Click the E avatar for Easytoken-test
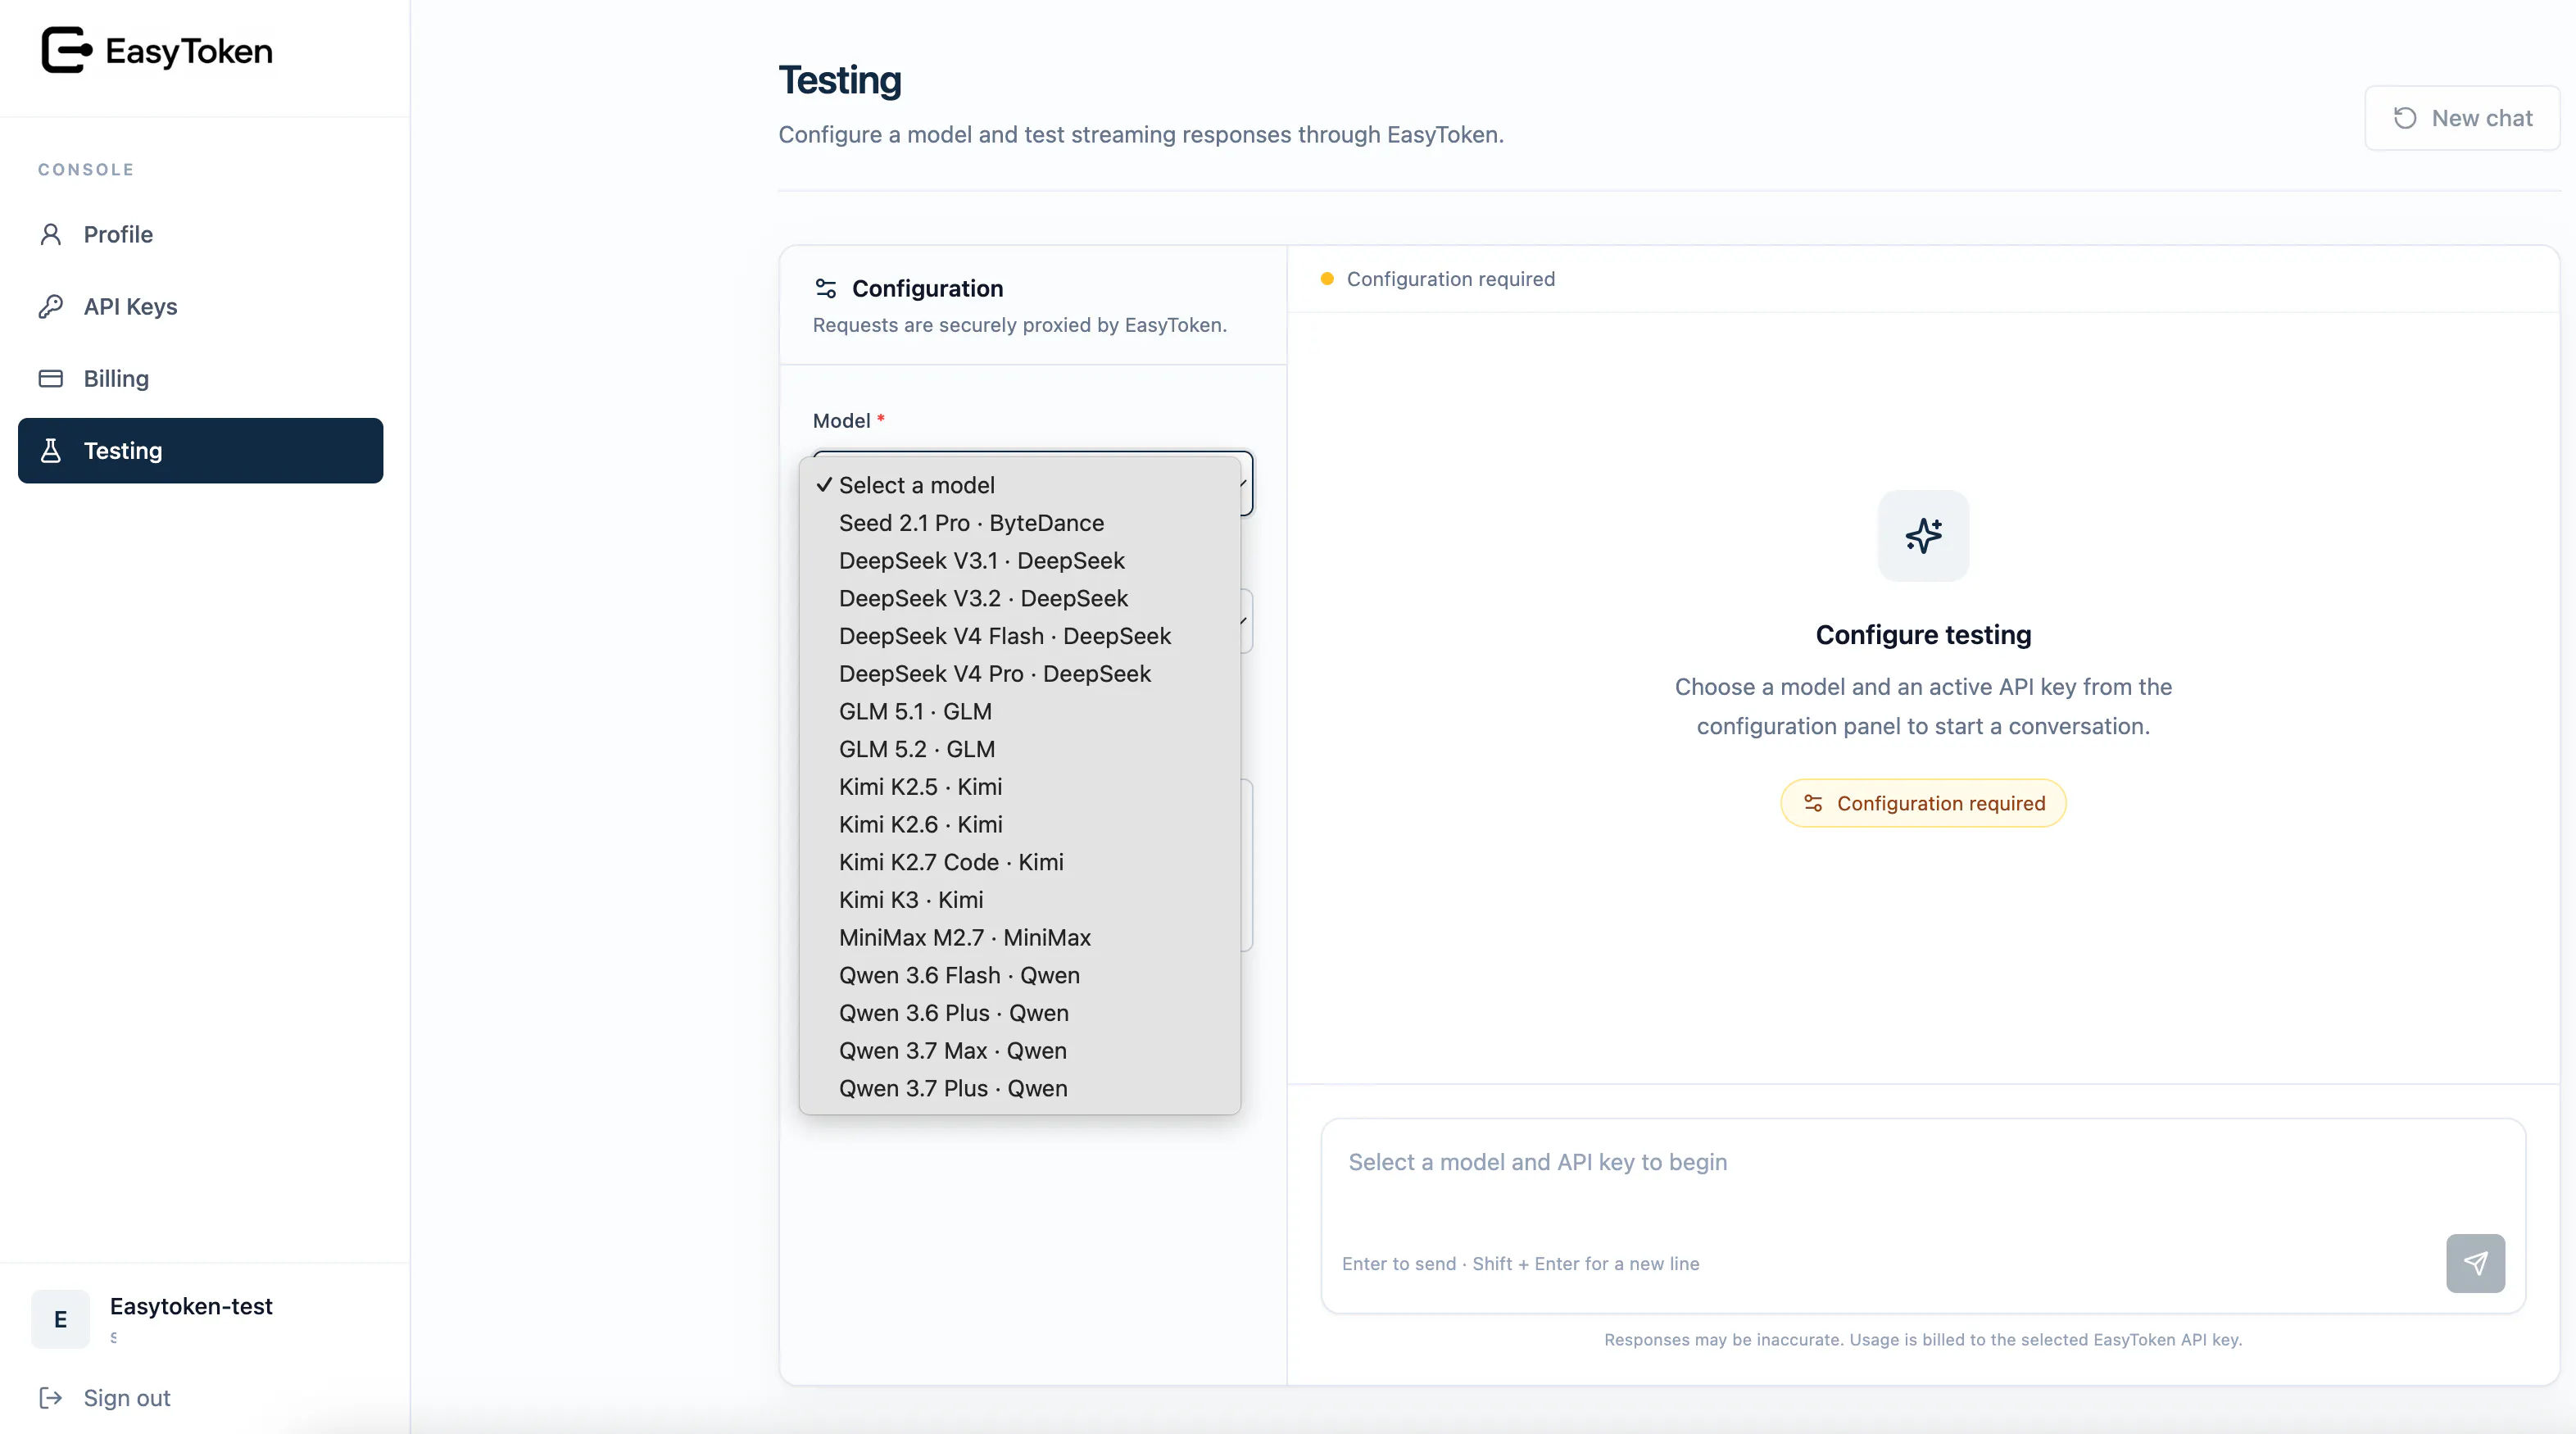The width and height of the screenshot is (2576, 1434). 60,1319
